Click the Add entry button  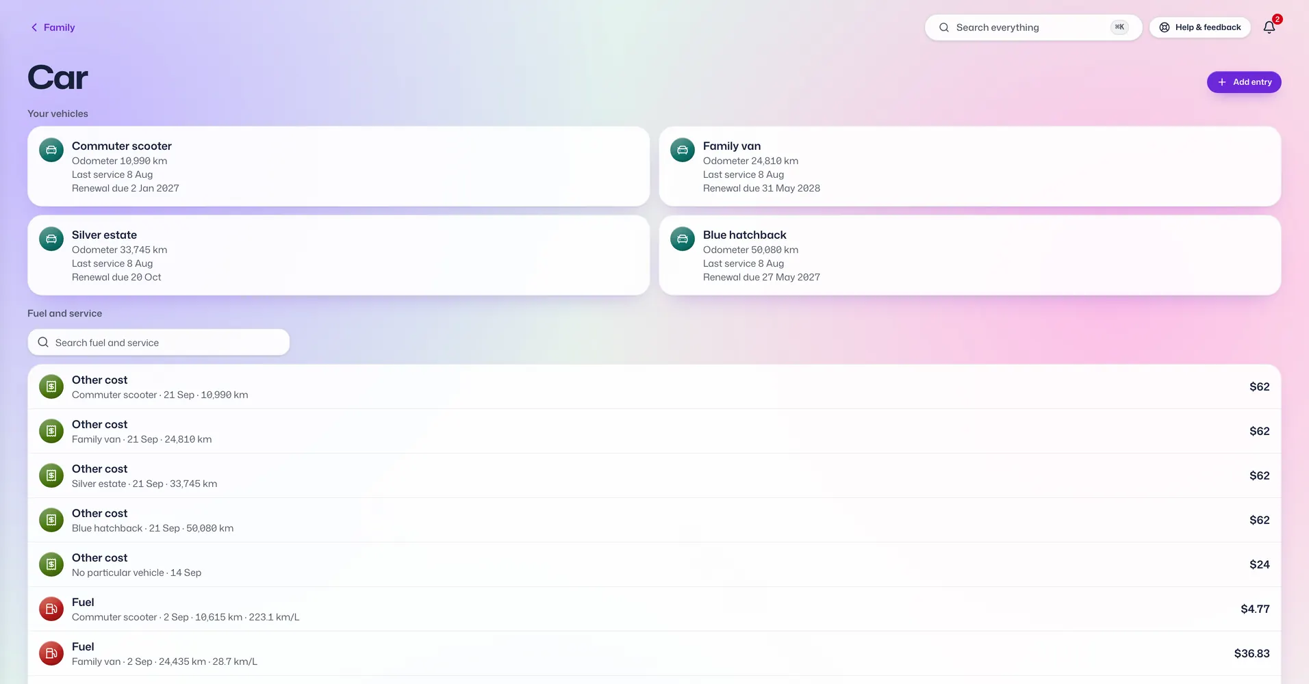[x=1244, y=82]
